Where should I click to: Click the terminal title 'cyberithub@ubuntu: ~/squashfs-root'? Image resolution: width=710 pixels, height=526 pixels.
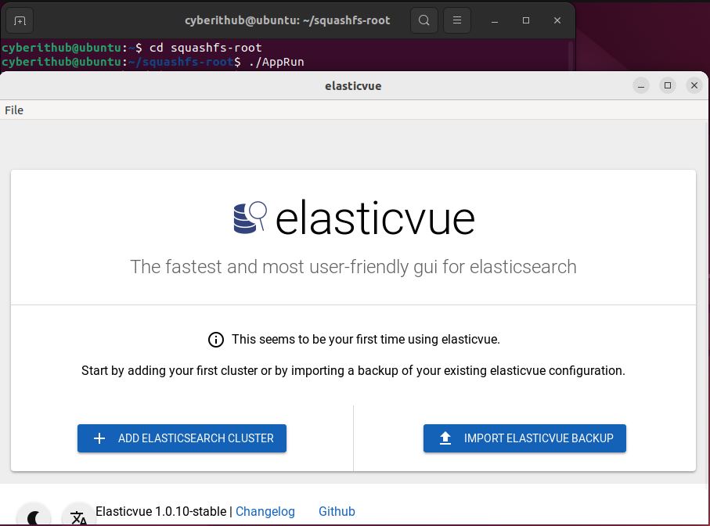click(287, 20)
